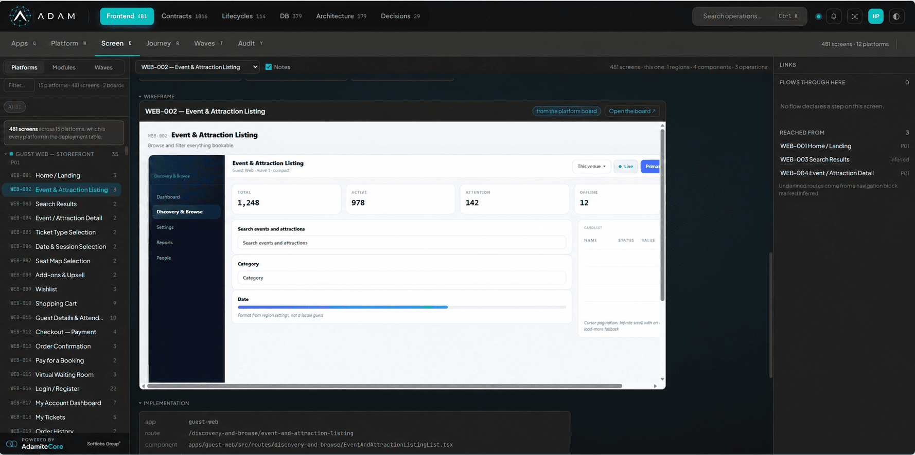The image size is (915, 455).
Task: Click the Date progress slider bar
Action: [401, 307]
